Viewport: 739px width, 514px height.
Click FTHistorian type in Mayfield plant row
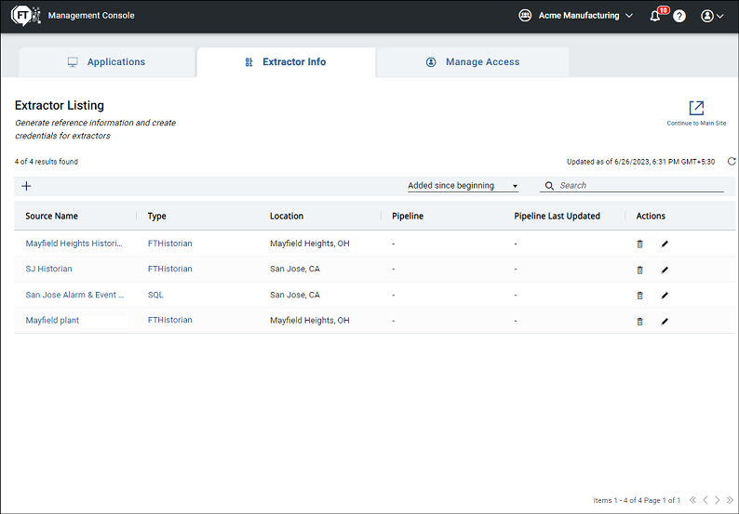tap(169, 320)
